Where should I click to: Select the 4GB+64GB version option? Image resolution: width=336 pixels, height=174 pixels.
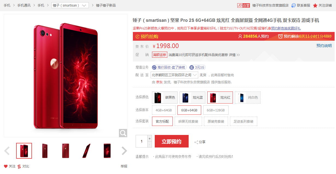click(163, 110)
